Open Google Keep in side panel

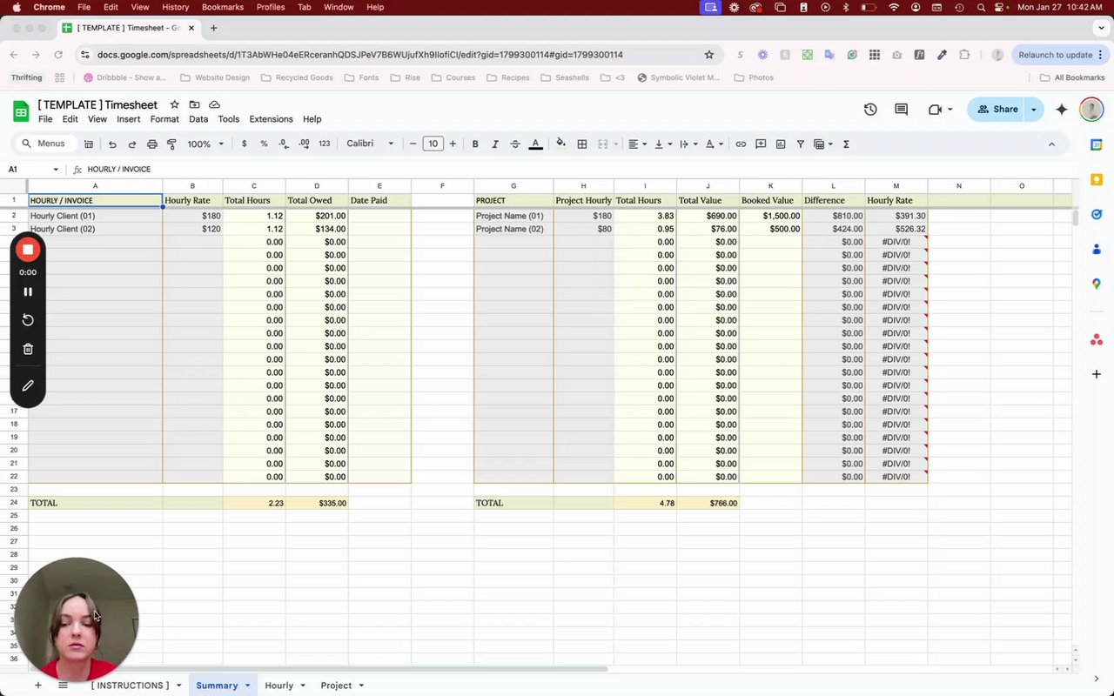point(1097,180)
